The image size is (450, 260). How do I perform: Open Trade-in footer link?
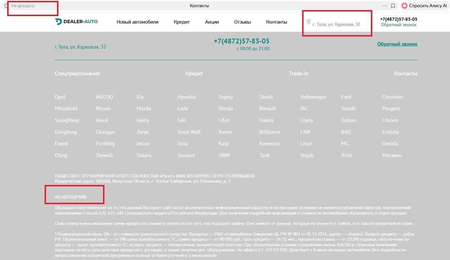298,73
